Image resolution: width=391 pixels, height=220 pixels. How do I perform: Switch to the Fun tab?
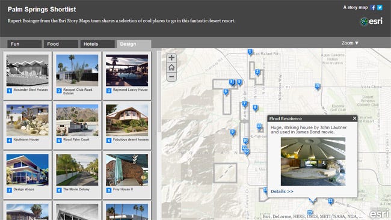click(25, 44)
